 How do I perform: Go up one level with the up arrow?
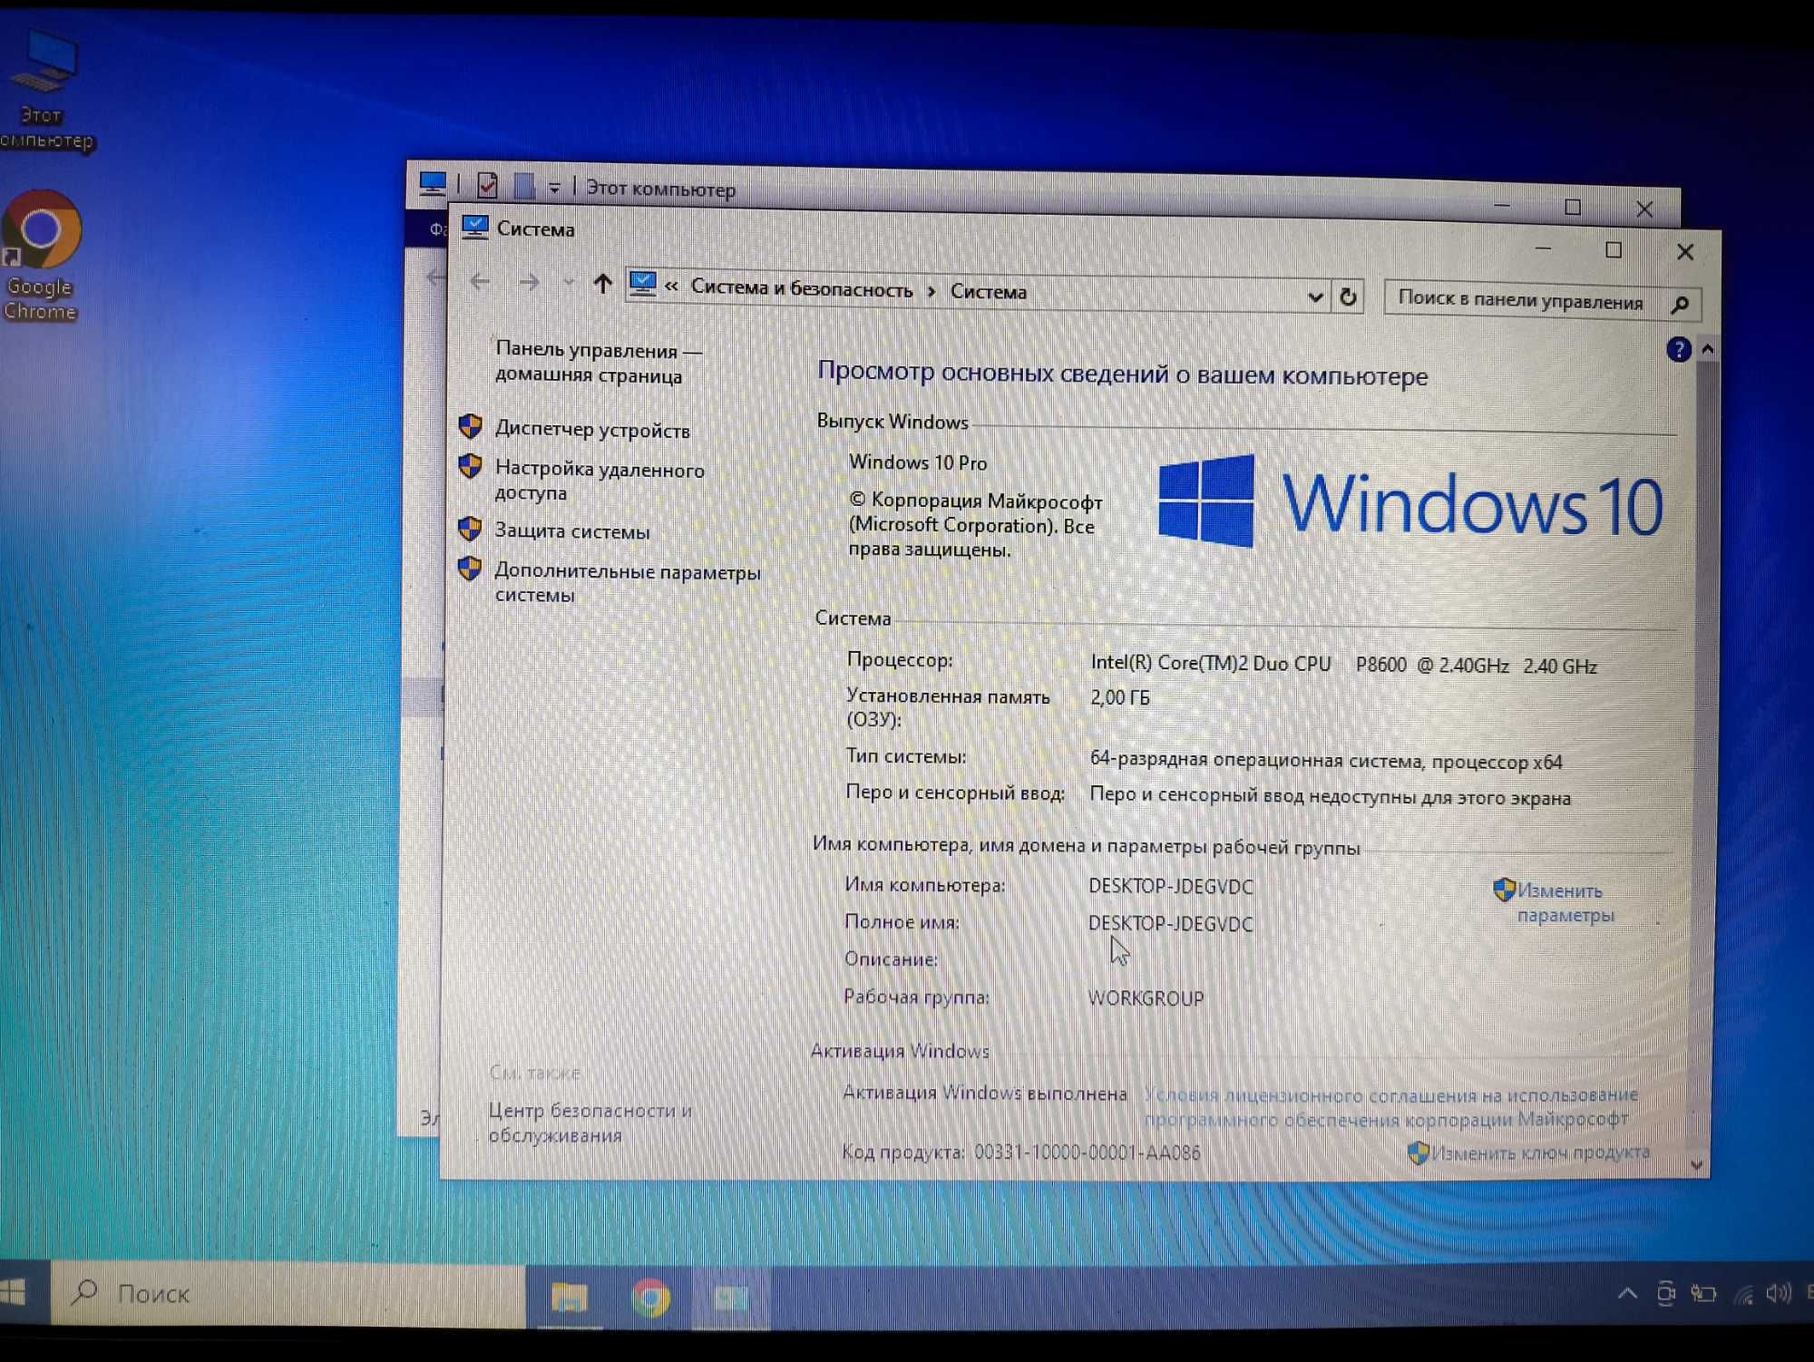602,284
